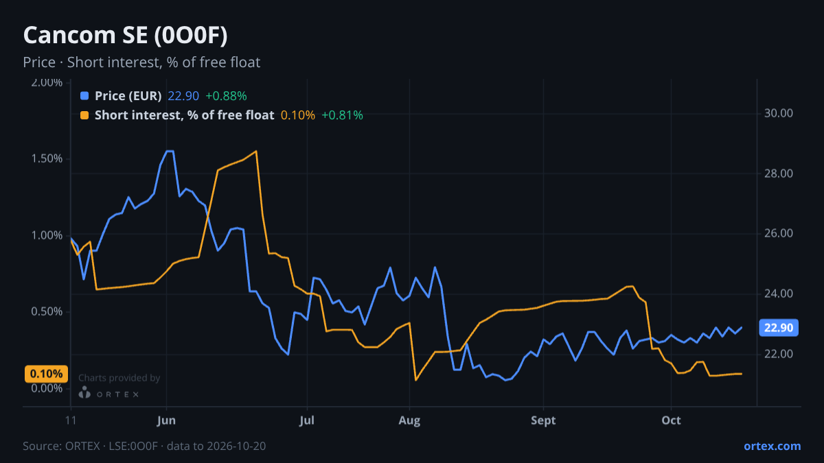Click the 30.00 right axis label
Viewport: 824px width, 463px height.
tap(779, 113)
